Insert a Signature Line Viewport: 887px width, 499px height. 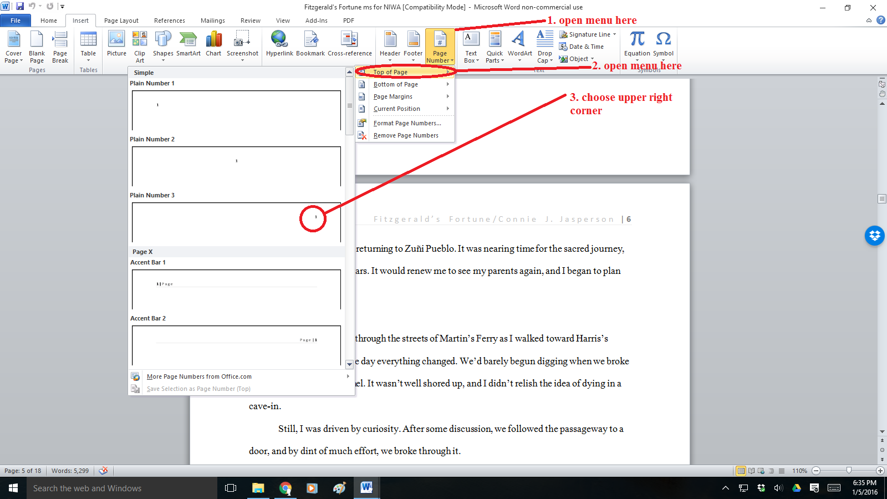(x=586, y=34)
